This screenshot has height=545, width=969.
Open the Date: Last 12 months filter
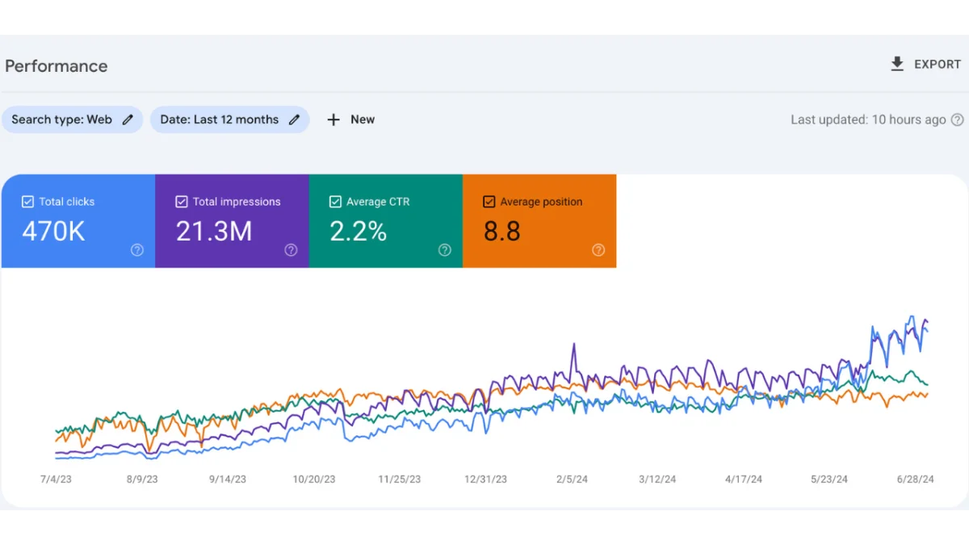click(219, 119)
